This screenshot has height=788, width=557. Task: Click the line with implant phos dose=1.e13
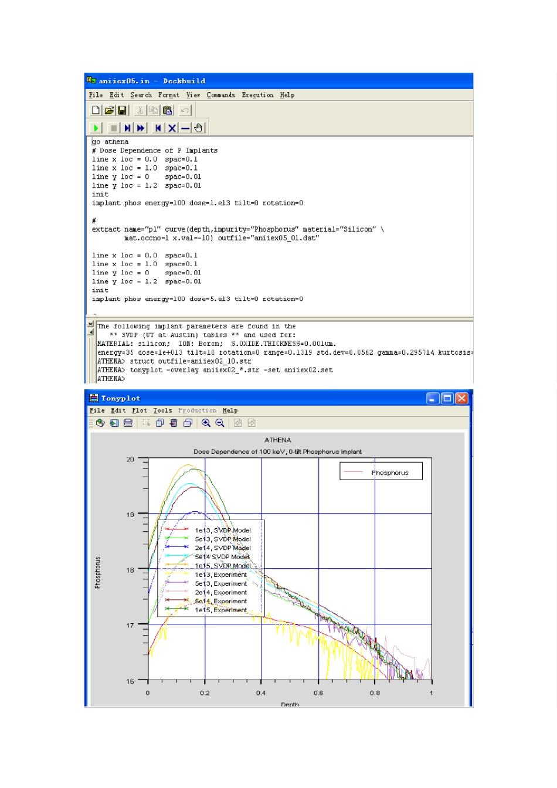(197, 203)
